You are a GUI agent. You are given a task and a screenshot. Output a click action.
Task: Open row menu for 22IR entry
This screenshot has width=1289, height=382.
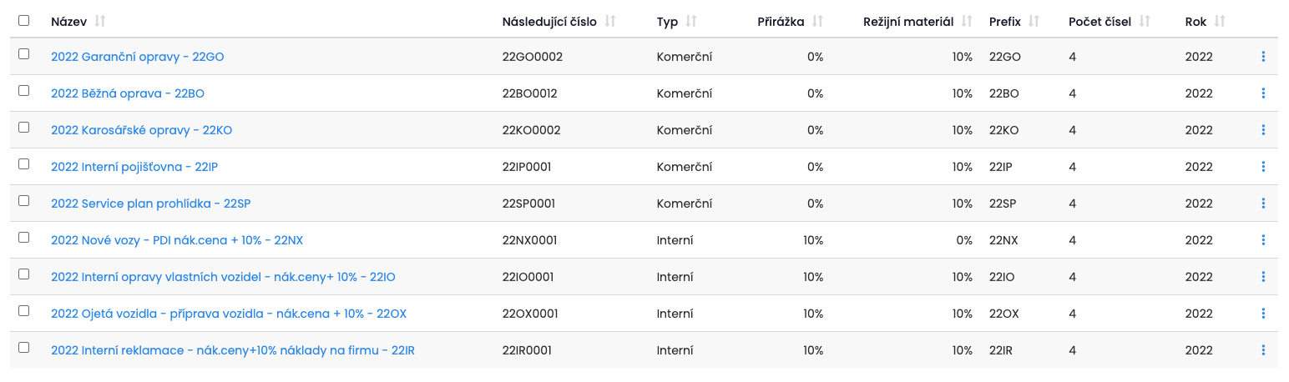tap(1263, 350)
